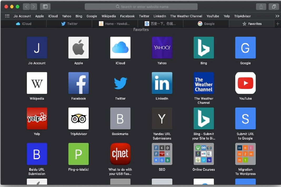Open the Twitter bird favorite icon
The height and width of the screenshot is (187, 281).
click(120, 83)
